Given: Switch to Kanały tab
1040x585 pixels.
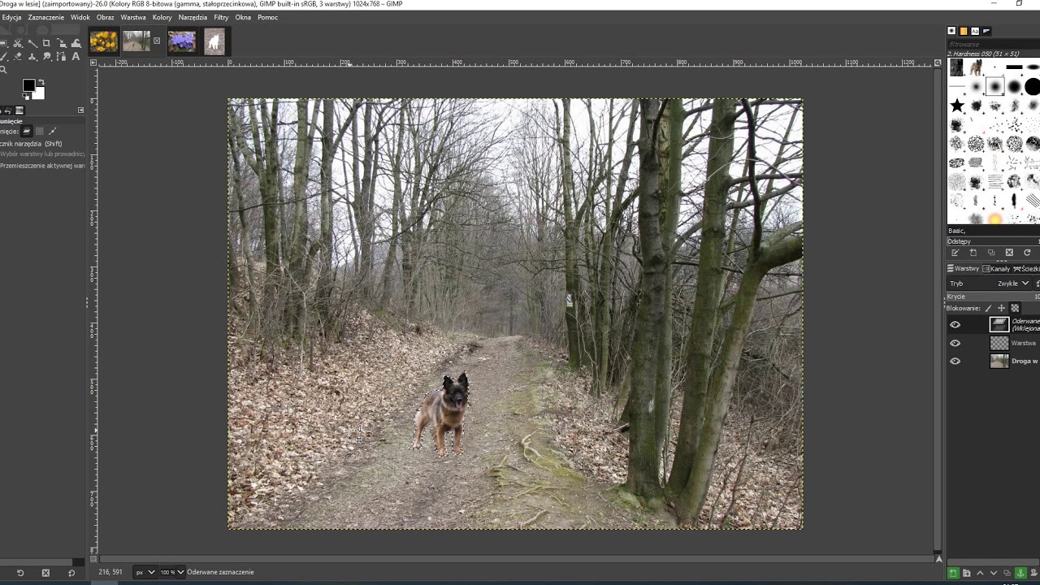Looking at the screenshot, I should click(997, 268).
